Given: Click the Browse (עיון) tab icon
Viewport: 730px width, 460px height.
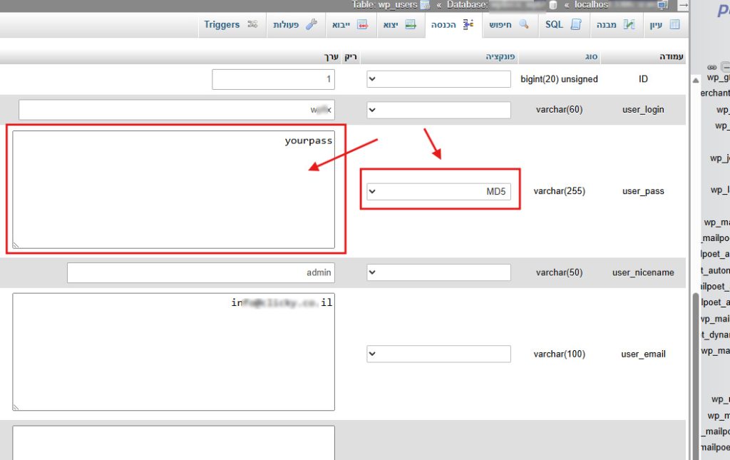Looking at the screenshot, I should coord(674,25).
